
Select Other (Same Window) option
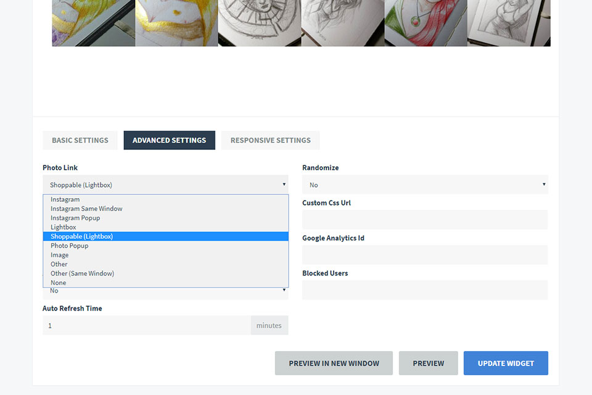point(166,273)
